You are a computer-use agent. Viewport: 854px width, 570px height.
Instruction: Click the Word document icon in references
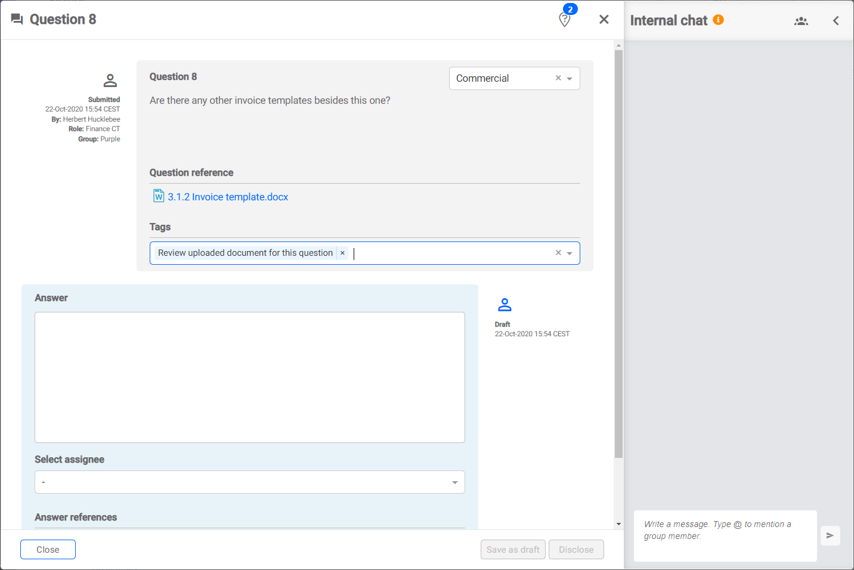(x=159, y=196)
